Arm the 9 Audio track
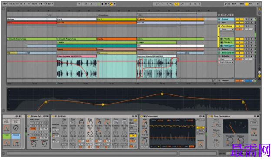This screenshot has width=279, height=164. coord(251,56)
